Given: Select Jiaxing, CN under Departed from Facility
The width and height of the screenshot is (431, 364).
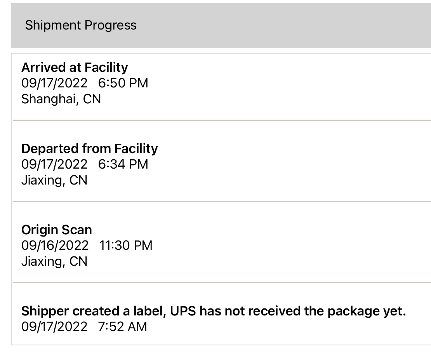Looking at the screenshot, I should tap(54, 180).
